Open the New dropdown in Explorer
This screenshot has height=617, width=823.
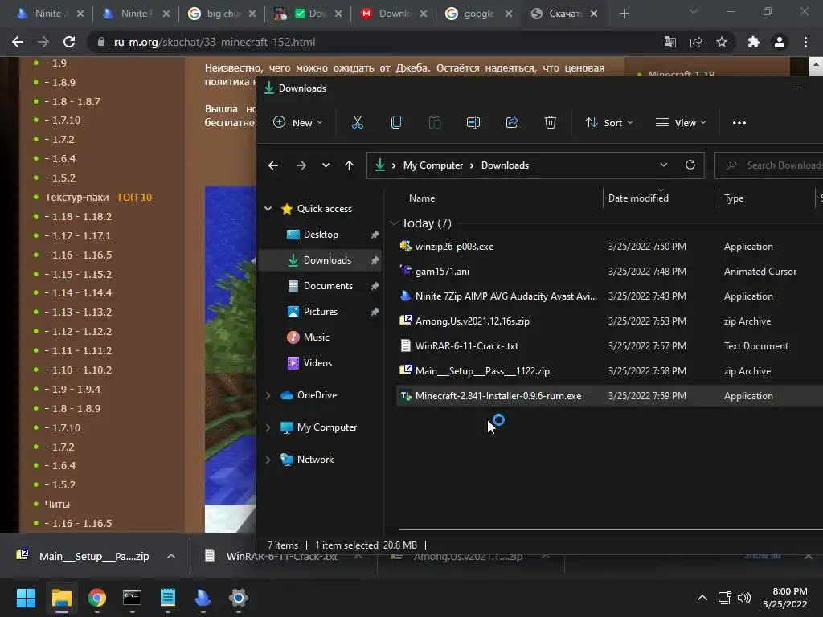tap(297, 122)
